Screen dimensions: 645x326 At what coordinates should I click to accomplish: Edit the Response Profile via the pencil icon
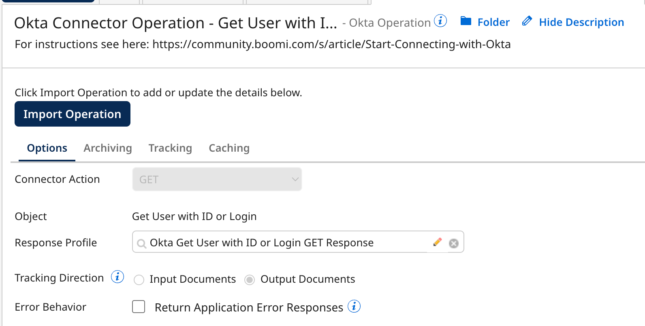click(x=438, y=242)
